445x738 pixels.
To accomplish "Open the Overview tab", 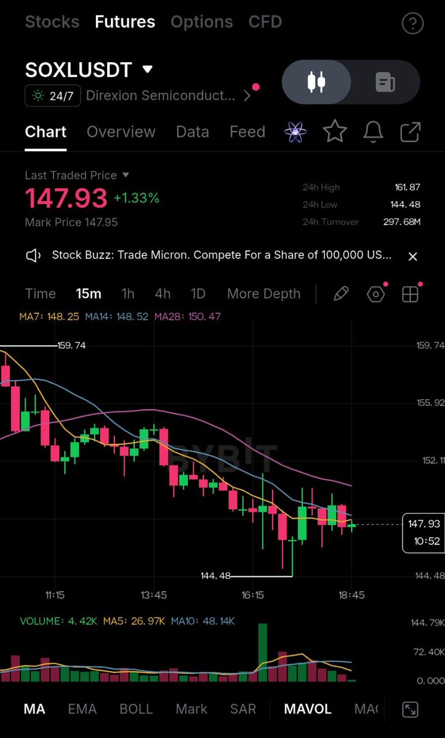I will [121, 132].
